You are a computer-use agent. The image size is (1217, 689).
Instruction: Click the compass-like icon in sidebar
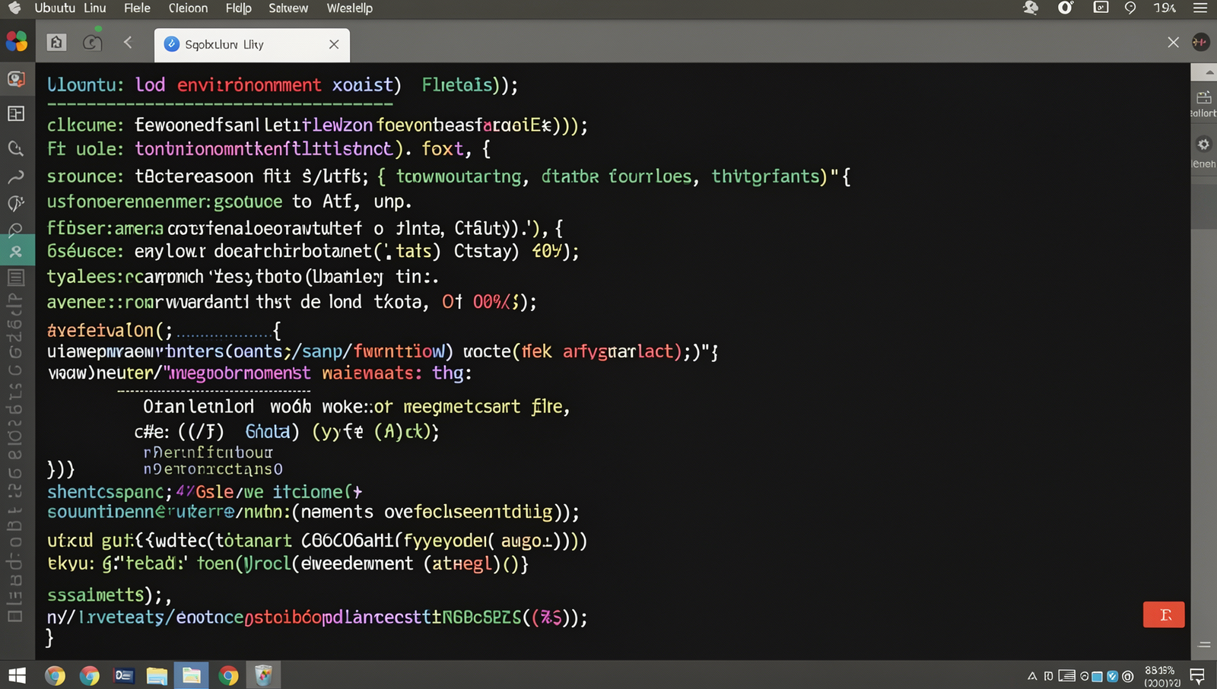coord(15,203)
